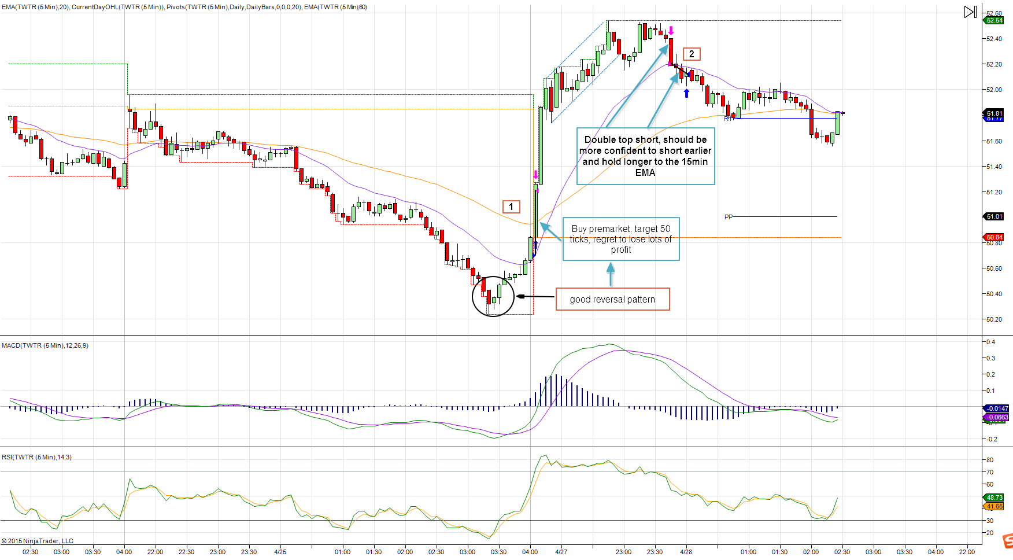
Task: Click the 50.60 price axis label
Action: [994, 268]
